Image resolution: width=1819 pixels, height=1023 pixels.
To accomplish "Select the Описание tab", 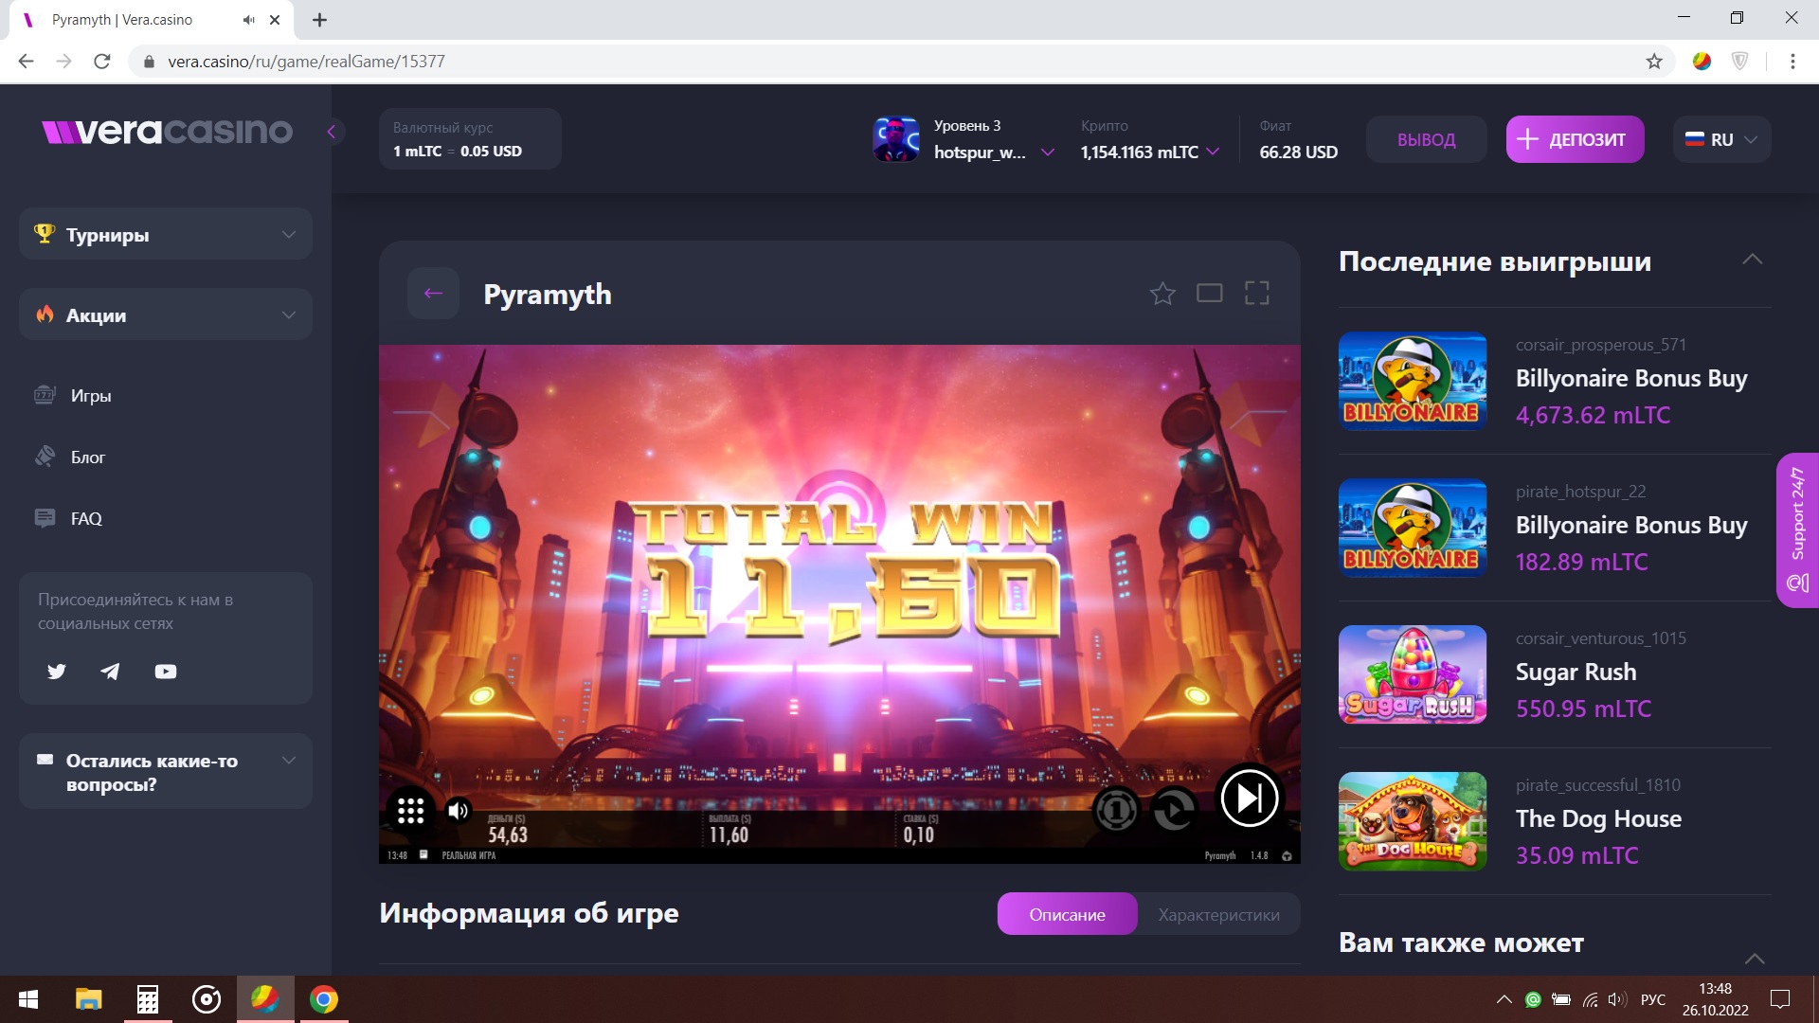I will pyautogui.click(x=1067, y=914).
